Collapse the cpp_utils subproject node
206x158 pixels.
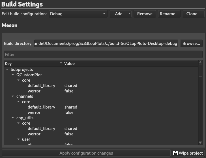[x=13, y=118]
